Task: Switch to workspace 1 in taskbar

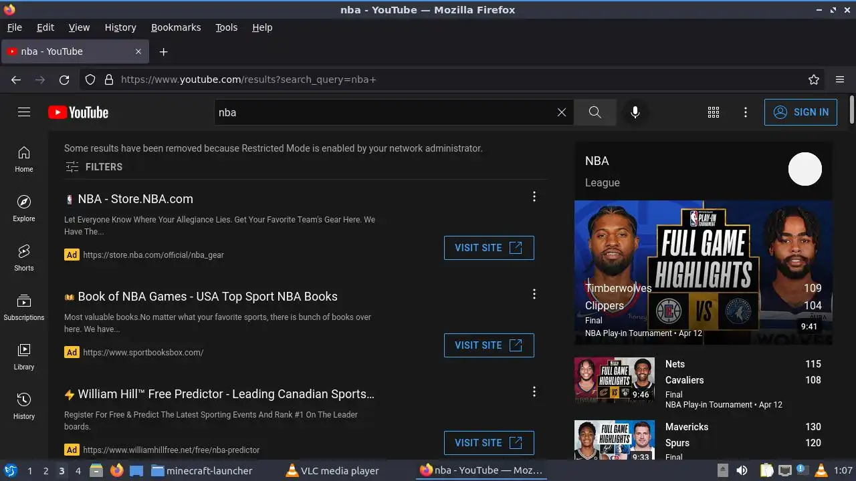Action: click(29, 471)
